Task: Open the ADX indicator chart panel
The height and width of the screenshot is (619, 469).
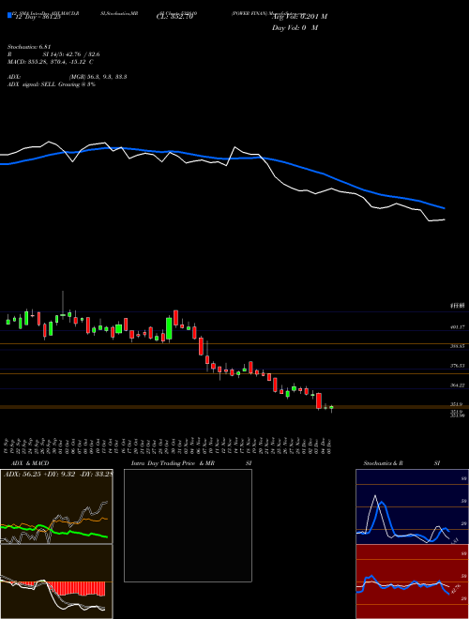Action: point(56,506)
